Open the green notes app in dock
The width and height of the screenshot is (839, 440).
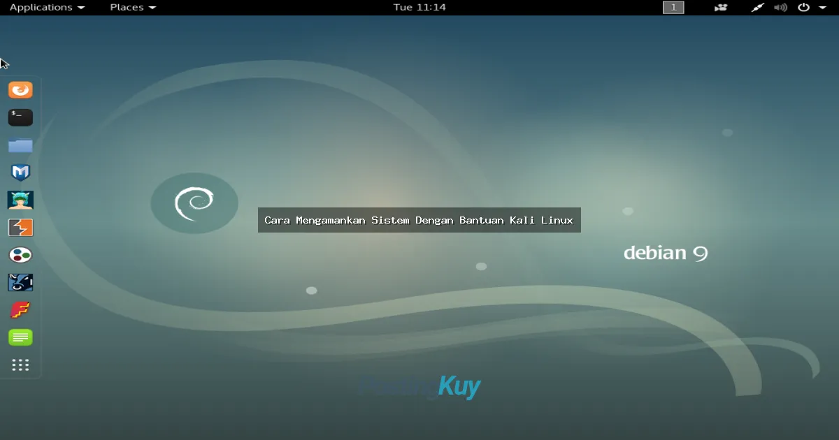(20, 337)
